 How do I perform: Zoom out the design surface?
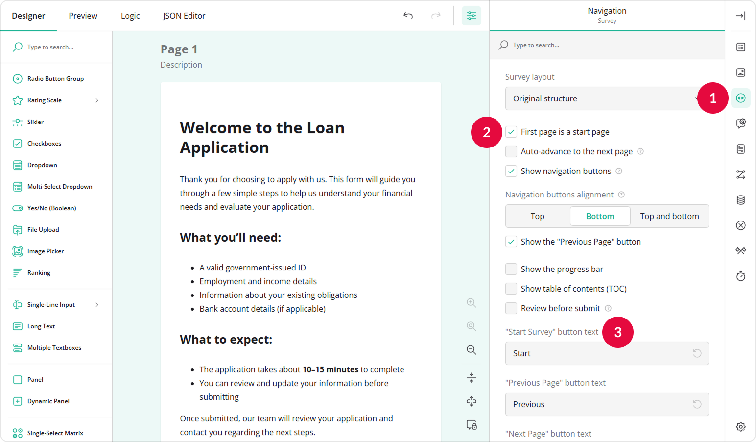coord(471,350)
